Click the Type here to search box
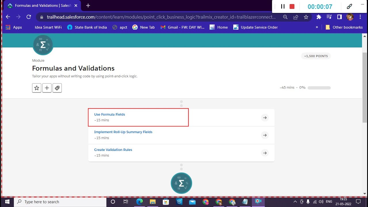The image size is (368, 207). [x=60, y=202]
